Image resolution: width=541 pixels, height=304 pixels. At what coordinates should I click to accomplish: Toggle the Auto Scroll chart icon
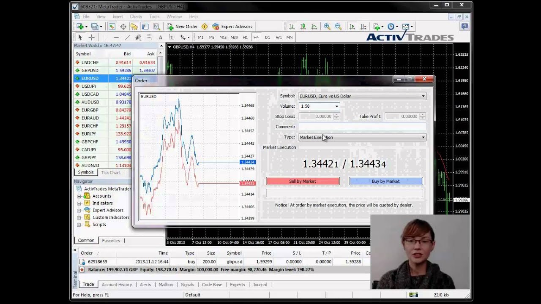[x=352, y=27]
